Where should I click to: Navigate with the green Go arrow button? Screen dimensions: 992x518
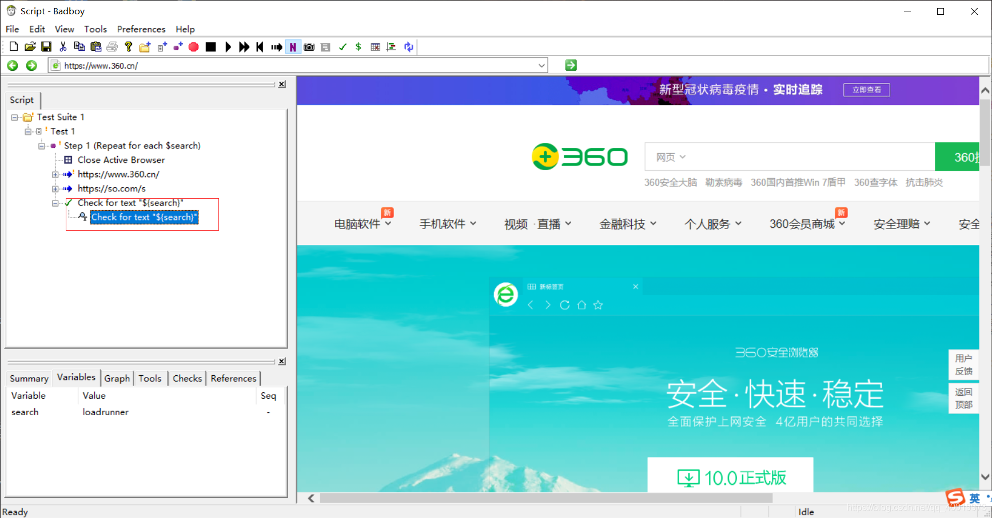point(571,65)
